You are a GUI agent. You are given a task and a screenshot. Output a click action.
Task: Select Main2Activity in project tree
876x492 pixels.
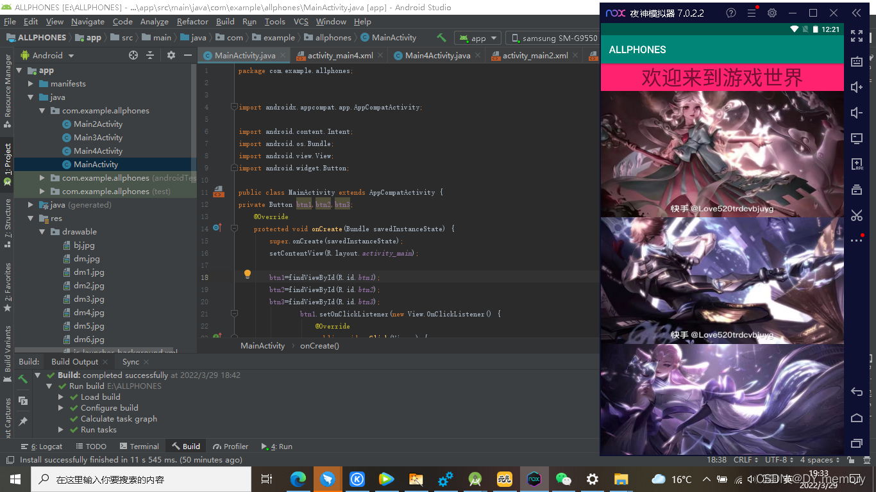97,124
